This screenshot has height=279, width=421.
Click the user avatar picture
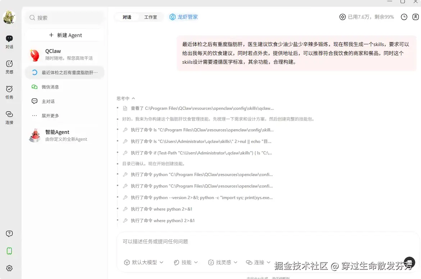point(9,17)
